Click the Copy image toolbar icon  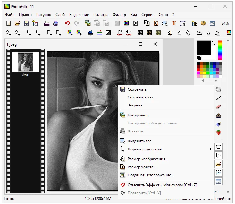tap(88, 23)
